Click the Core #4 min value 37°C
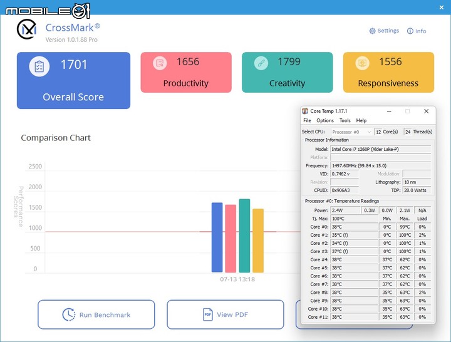The height and width of the screenshot is (342, 451). pyautogui.click(x=387, y=260)
